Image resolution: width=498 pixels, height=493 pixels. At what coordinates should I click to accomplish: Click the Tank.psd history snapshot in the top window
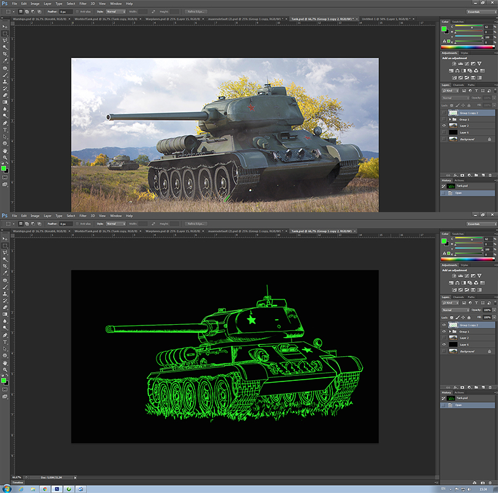tap(468, 186)
